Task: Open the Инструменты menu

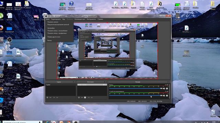Action: click(91, 19)
